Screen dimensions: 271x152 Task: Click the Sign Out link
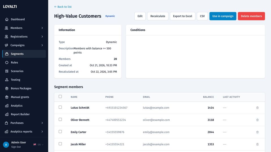point(16,147)
